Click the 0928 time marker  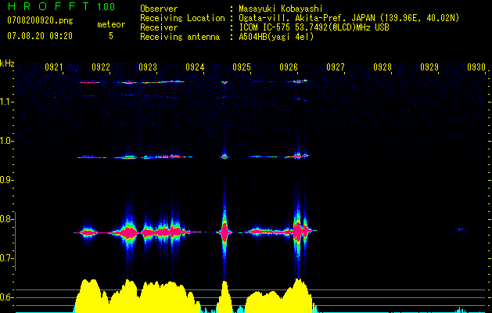[x=382, y=67]
